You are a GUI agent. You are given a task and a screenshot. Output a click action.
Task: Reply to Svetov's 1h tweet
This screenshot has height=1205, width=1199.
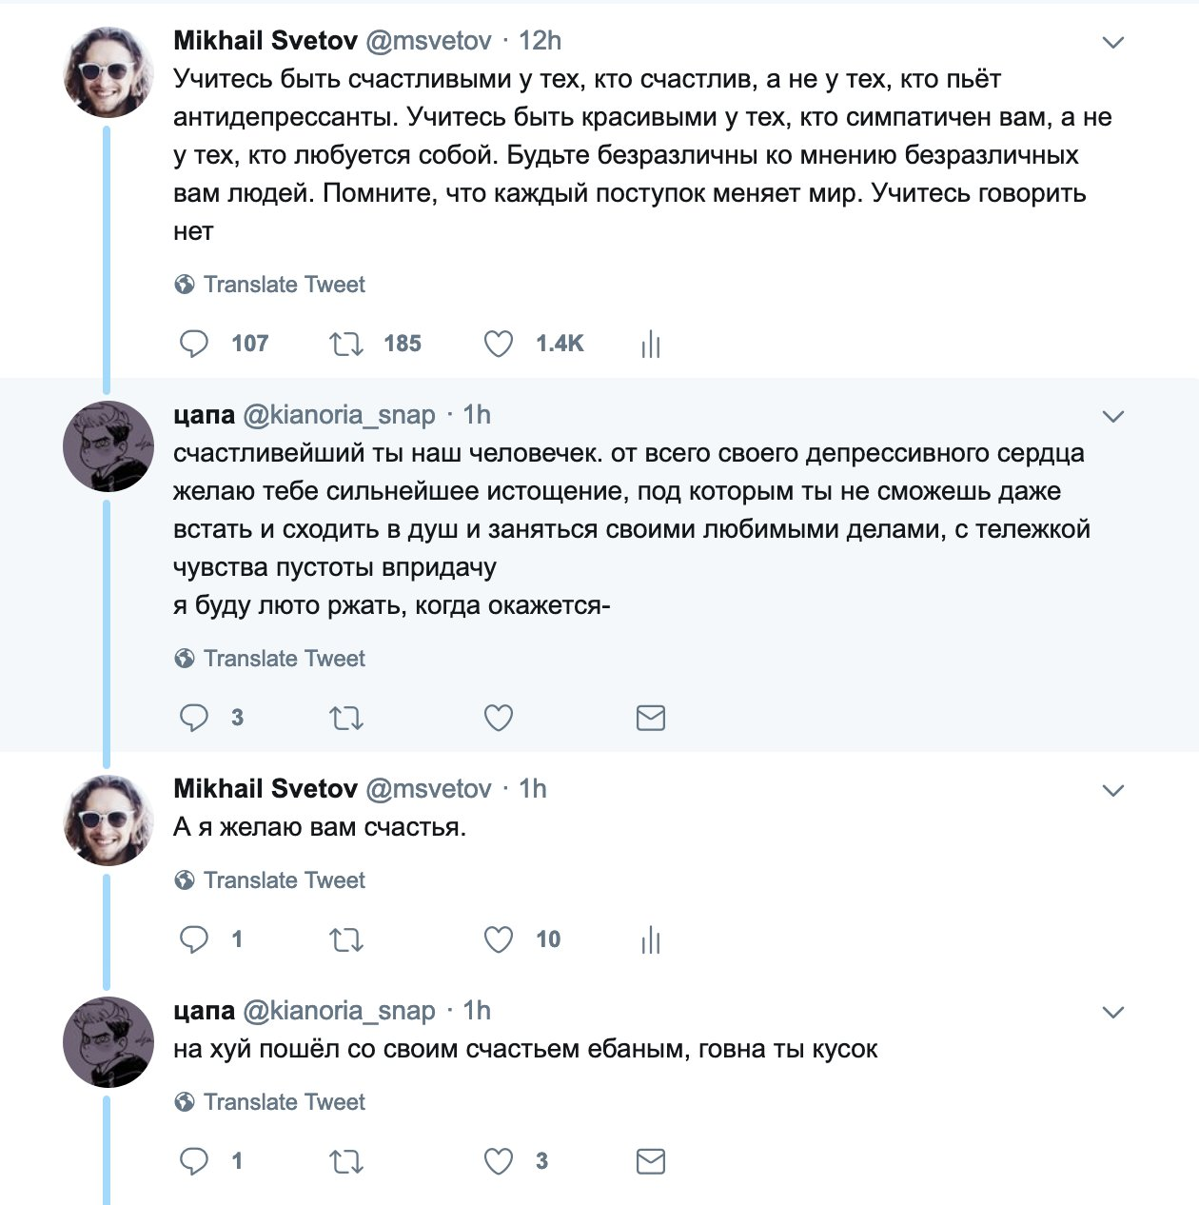pyautogui.click(x=194, y=939)
